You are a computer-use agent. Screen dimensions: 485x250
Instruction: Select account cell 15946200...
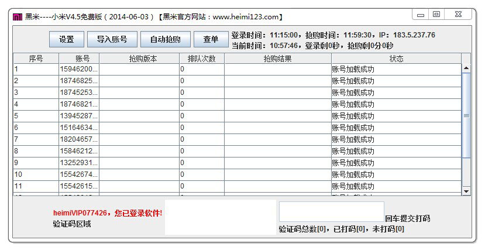pyautogui.click(x=79, y=69)
